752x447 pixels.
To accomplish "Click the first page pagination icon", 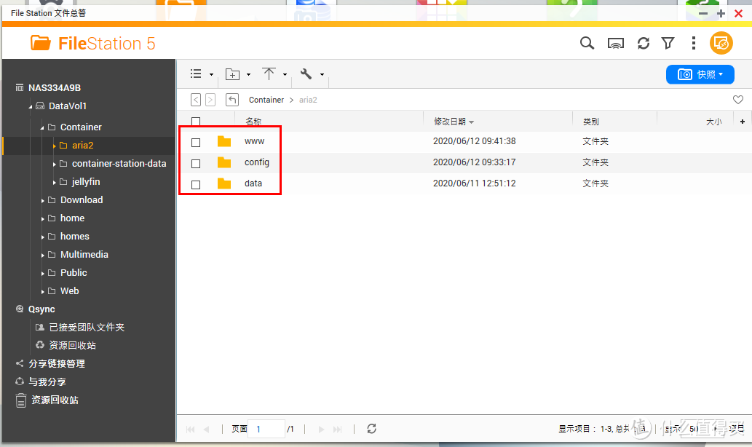I will pyautogui.click(x=191, y=430).
